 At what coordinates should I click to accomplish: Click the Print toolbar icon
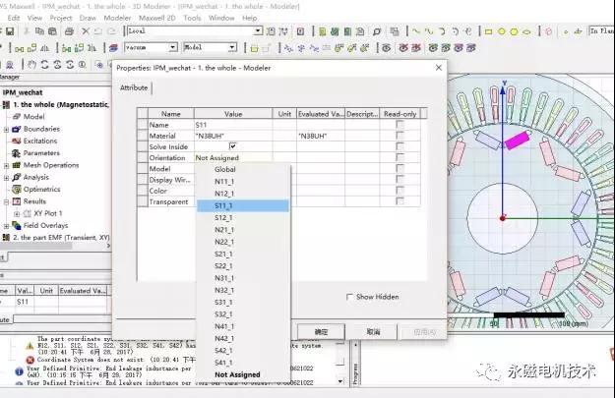pos(69,31)
